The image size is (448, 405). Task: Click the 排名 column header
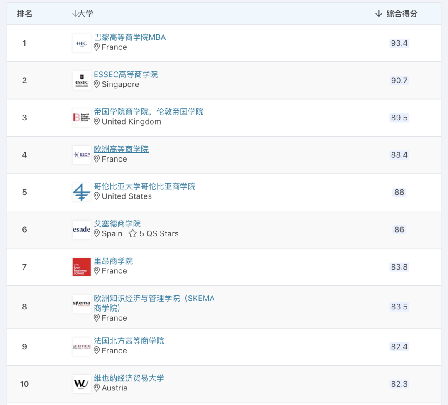point(24,14)
